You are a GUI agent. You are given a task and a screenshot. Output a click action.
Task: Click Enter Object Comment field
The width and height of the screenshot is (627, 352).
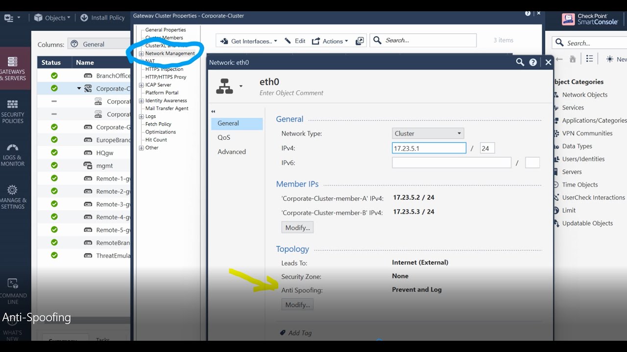[x=291, y=93]
